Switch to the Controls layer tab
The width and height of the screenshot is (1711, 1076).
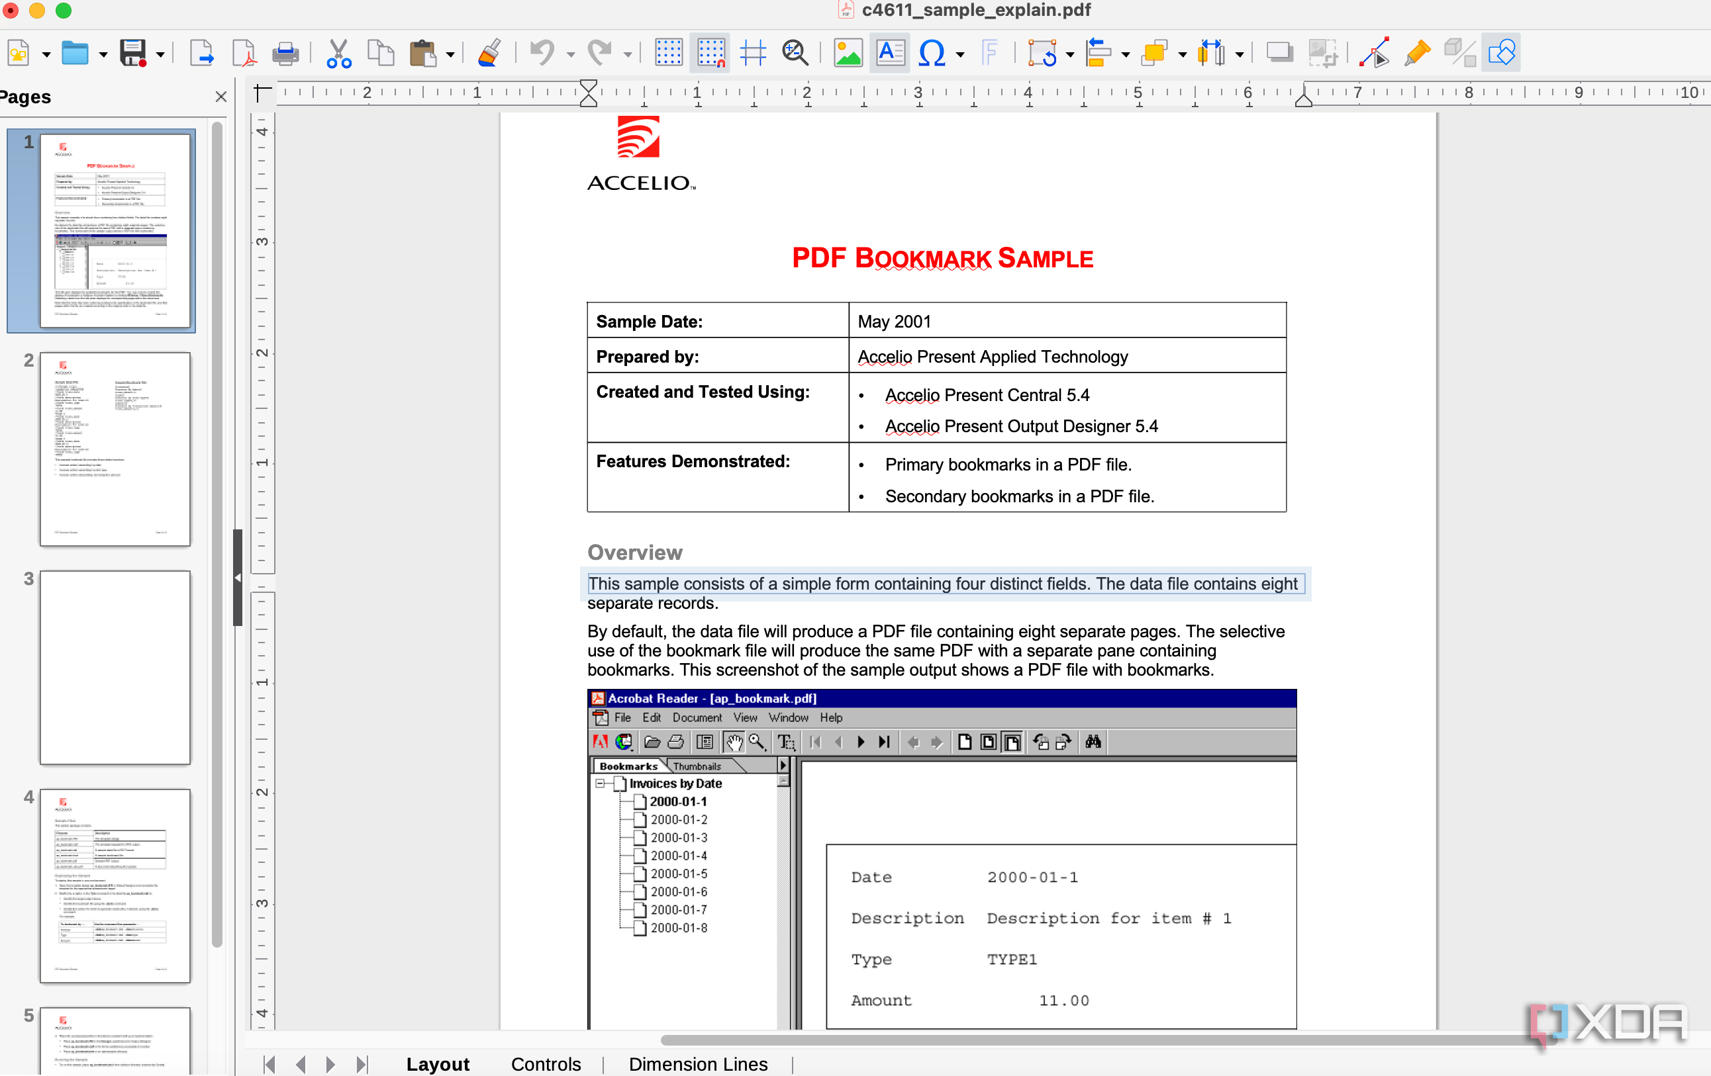[x=546, y=1063]
